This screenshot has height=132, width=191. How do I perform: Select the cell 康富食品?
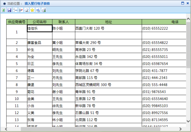[x=40, y=42]
